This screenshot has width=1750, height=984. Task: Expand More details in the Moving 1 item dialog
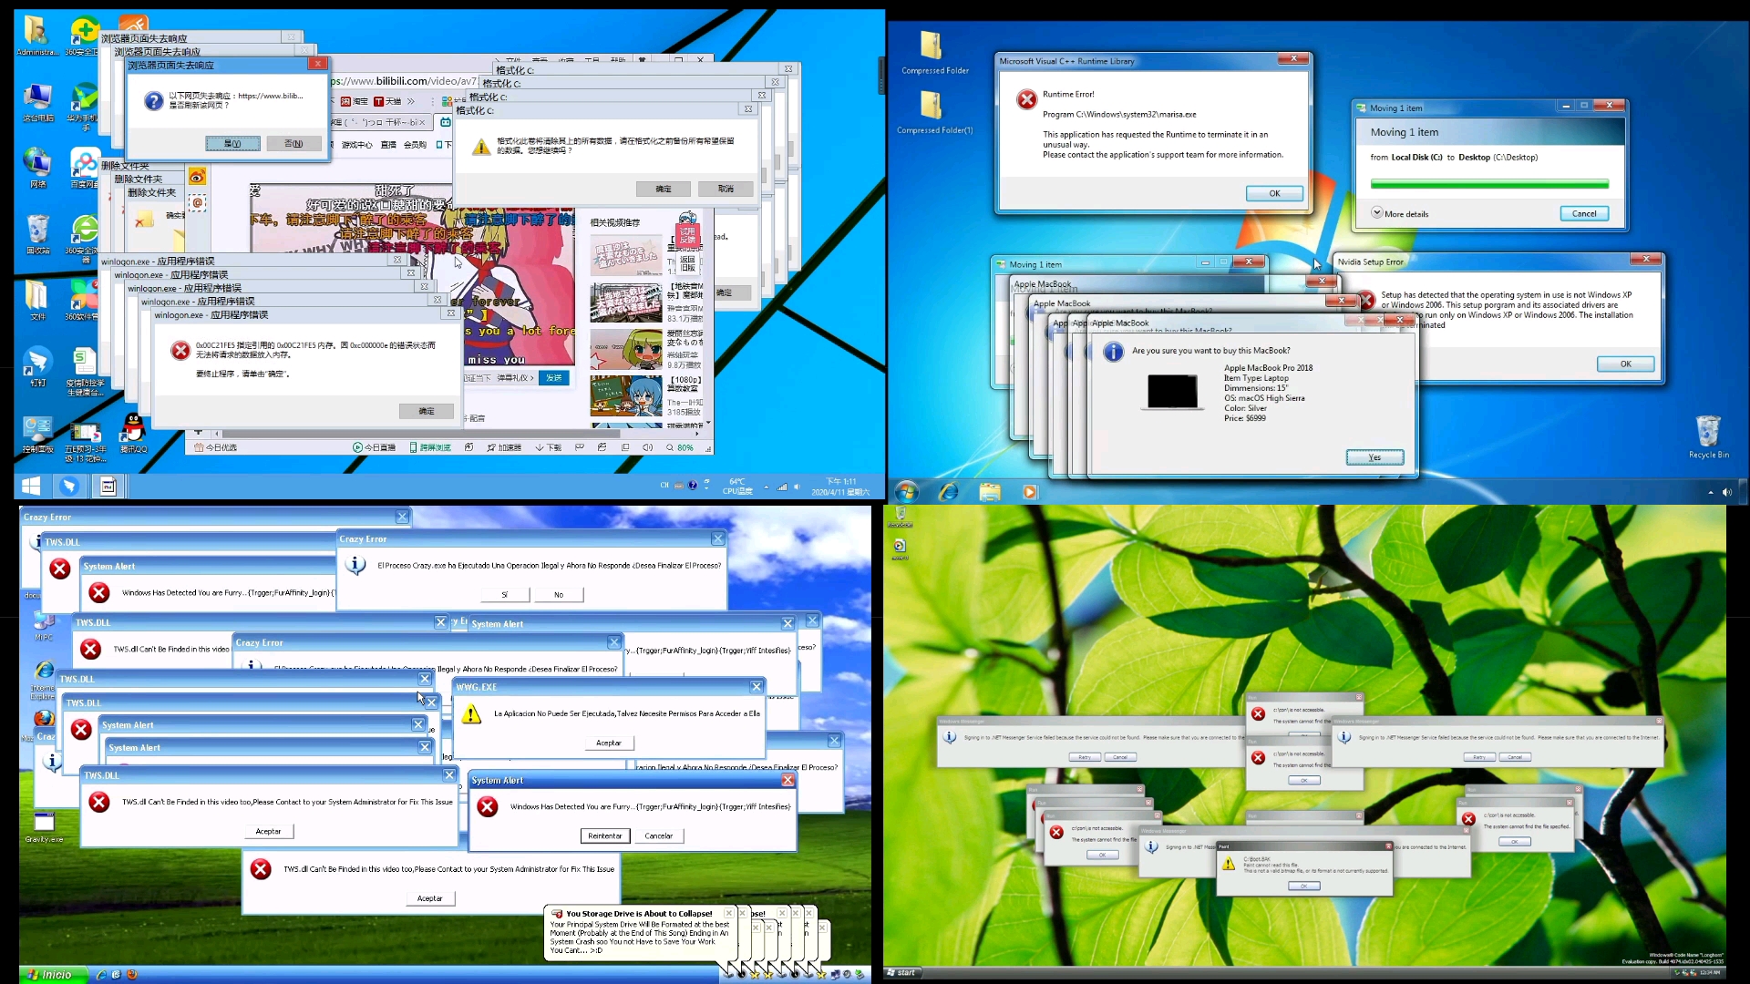pyautogui.click(x=1402, y=213)
